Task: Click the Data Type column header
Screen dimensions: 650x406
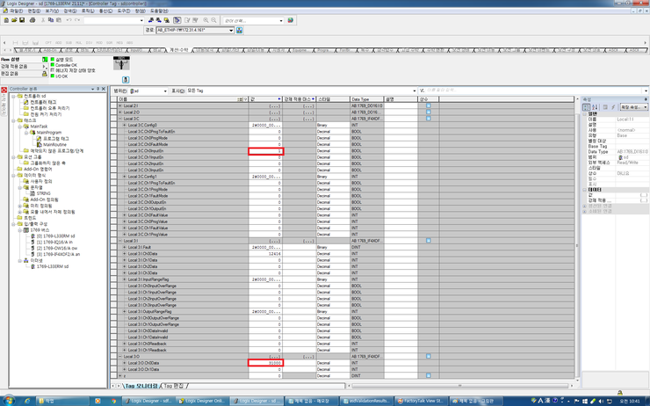Action: (367, 99)
